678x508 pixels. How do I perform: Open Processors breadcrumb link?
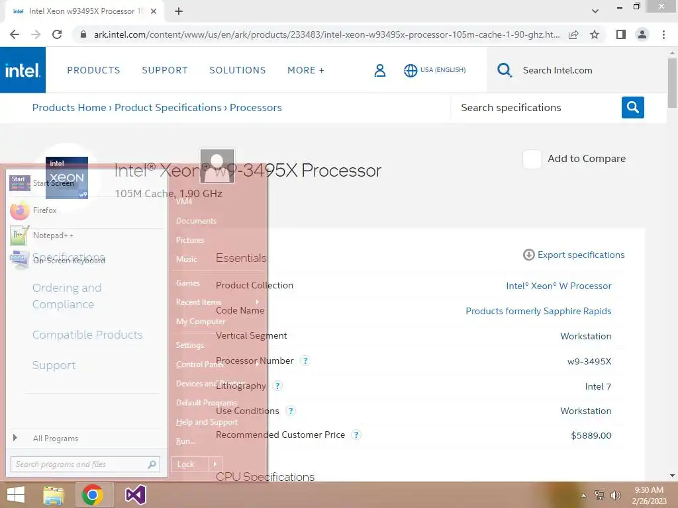click(x=256, y=108)
